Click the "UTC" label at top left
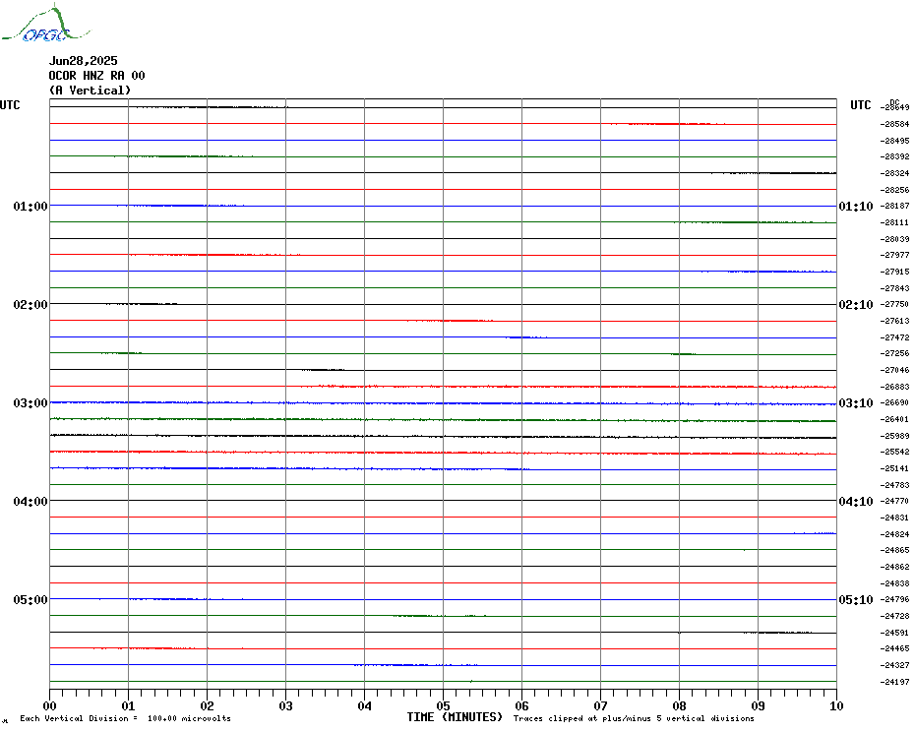 tap(10, 105)
